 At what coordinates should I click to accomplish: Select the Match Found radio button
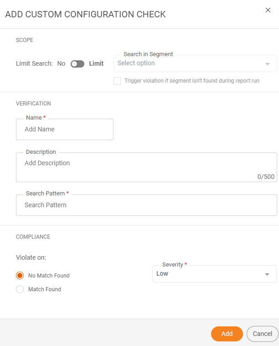[20, 289]
